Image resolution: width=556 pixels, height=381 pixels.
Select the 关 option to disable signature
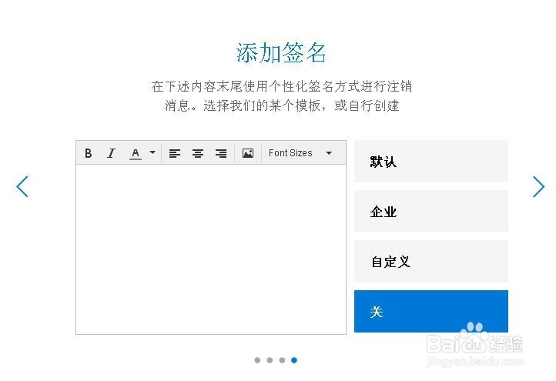pyautogui.click(x=430, y=311)
